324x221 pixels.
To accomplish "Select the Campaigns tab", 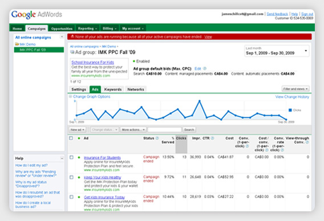I will 37,28.
